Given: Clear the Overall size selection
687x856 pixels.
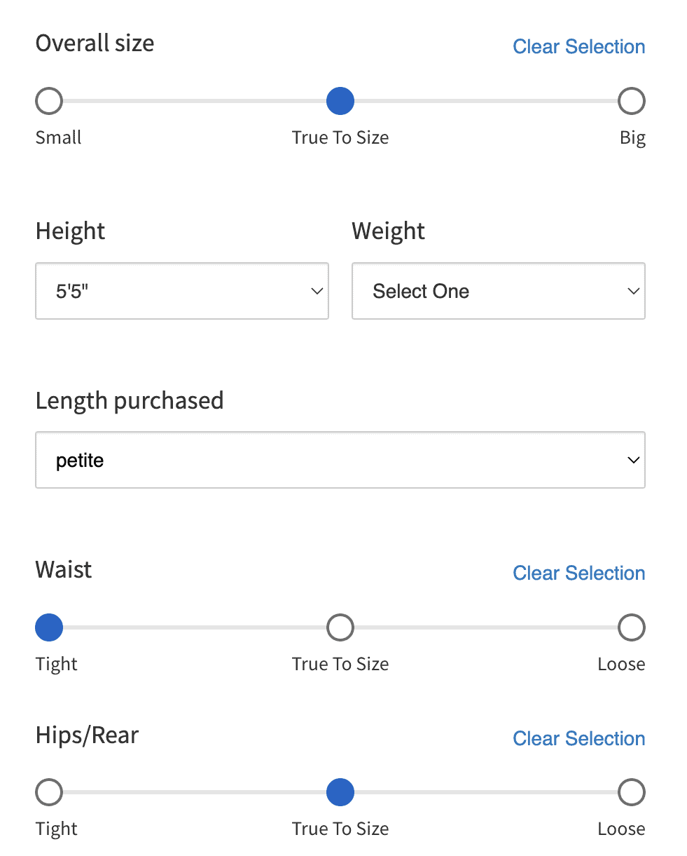Looking at the screenshot, I should coord(578,47).
